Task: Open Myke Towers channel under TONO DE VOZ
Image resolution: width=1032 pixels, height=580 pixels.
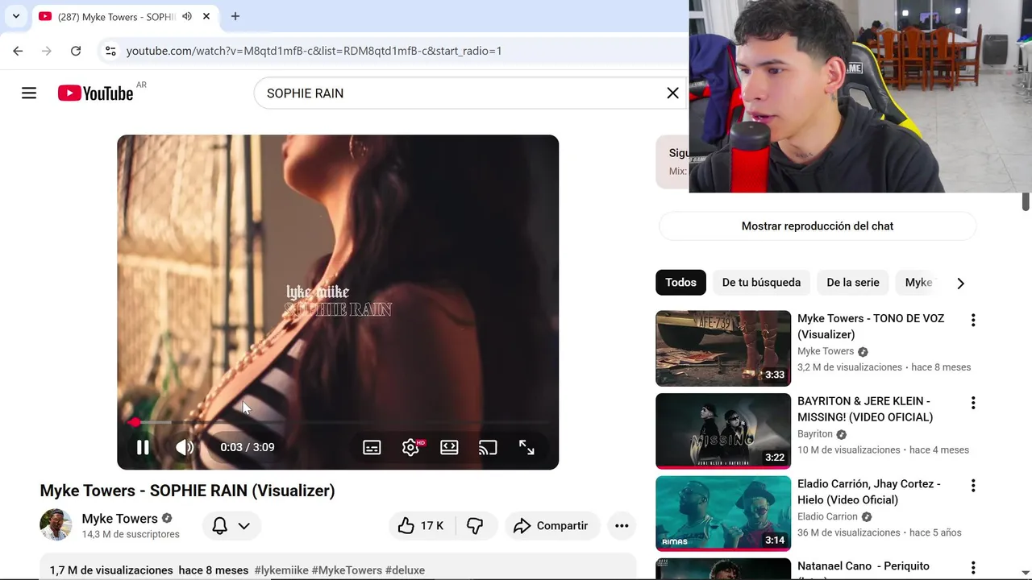Action: (x=826, y=351)
